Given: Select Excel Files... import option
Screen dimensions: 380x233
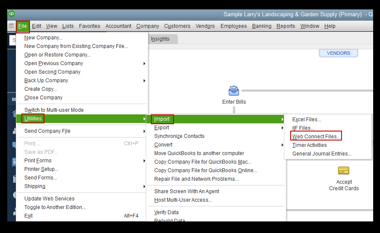Looking at the screenshot, I should pos(328,119).
